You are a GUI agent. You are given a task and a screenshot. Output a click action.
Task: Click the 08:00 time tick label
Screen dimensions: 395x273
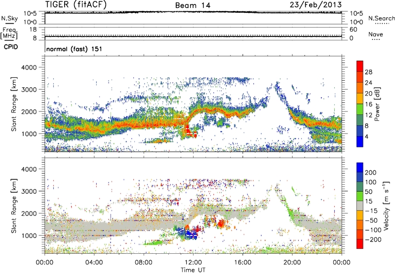pos(144,263)
